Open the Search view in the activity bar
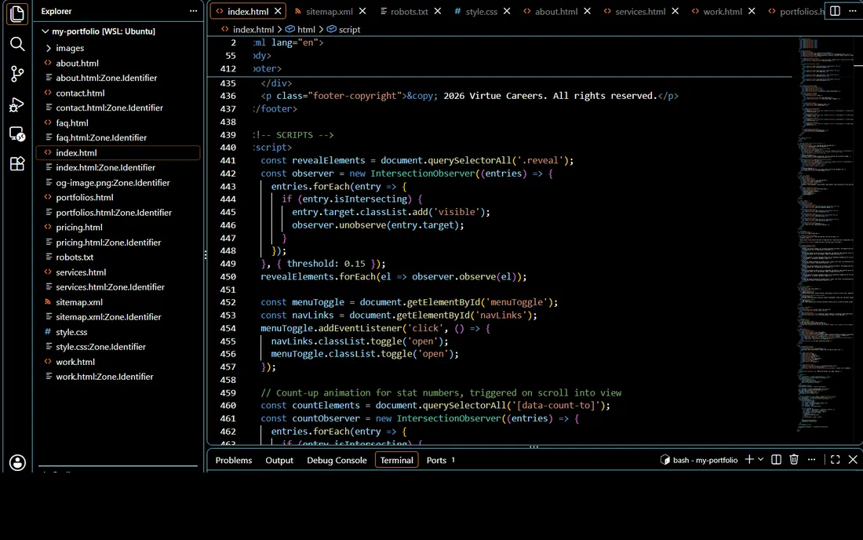Image resolution: width=863 pixels, height=540 pixels. click(x=17, y=44)
